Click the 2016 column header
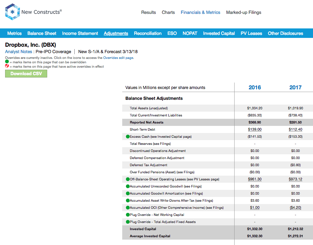The height and width of the screenshot is (245, 313). 255,87
